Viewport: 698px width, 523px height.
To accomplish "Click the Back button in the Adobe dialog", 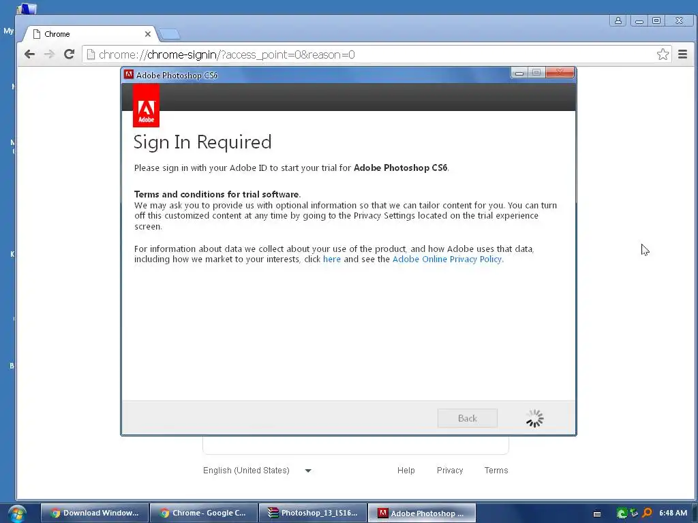I will click(467, 418).
